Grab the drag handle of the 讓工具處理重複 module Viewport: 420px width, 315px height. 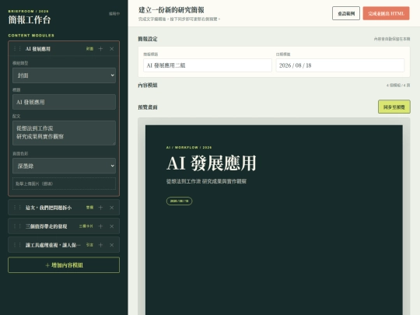tap(17, 245)
